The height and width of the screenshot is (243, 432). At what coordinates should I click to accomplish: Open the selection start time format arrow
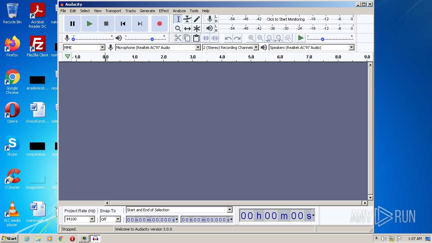[x=177, y=220]
